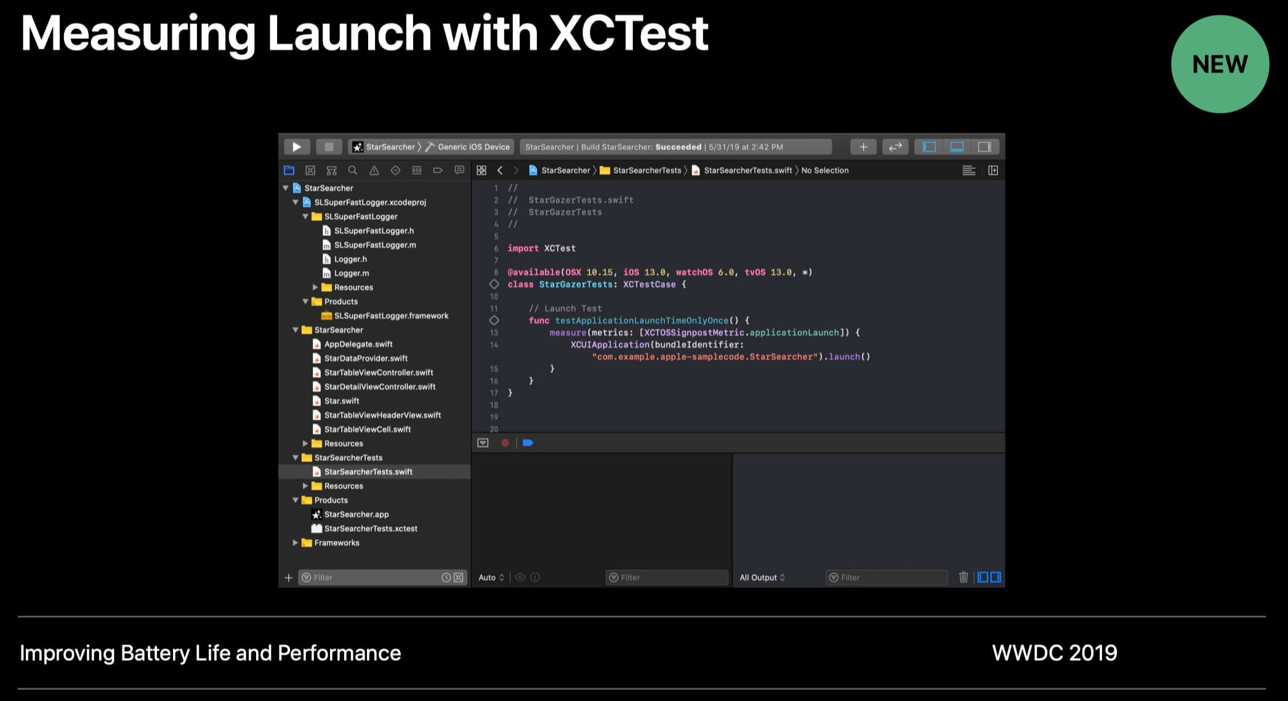Show the Issue navigator warnings
The image size is (1288, 701).
pos(374,170)
